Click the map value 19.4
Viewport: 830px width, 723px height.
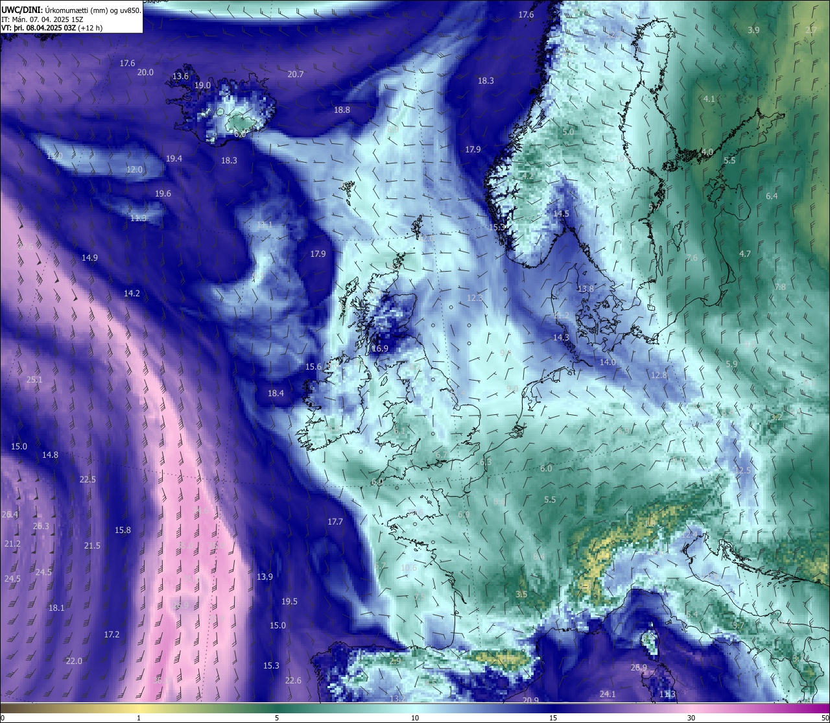click(x=174, y=159)
